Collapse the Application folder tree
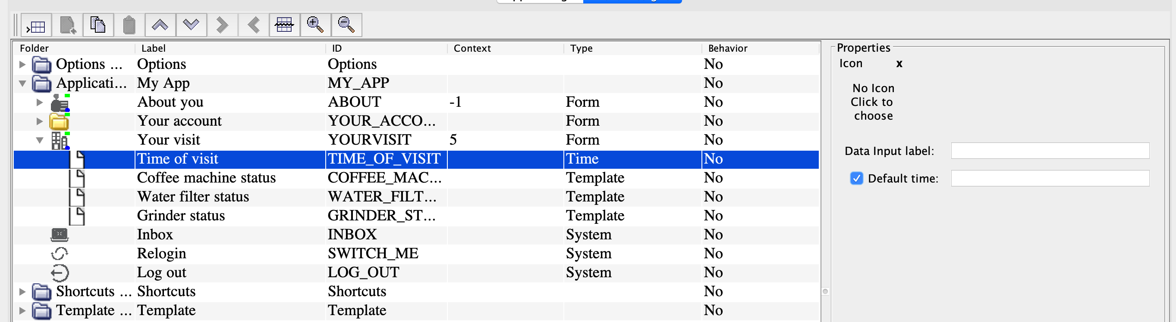The width and height of the screenshot is (1176, 322). 22,84
